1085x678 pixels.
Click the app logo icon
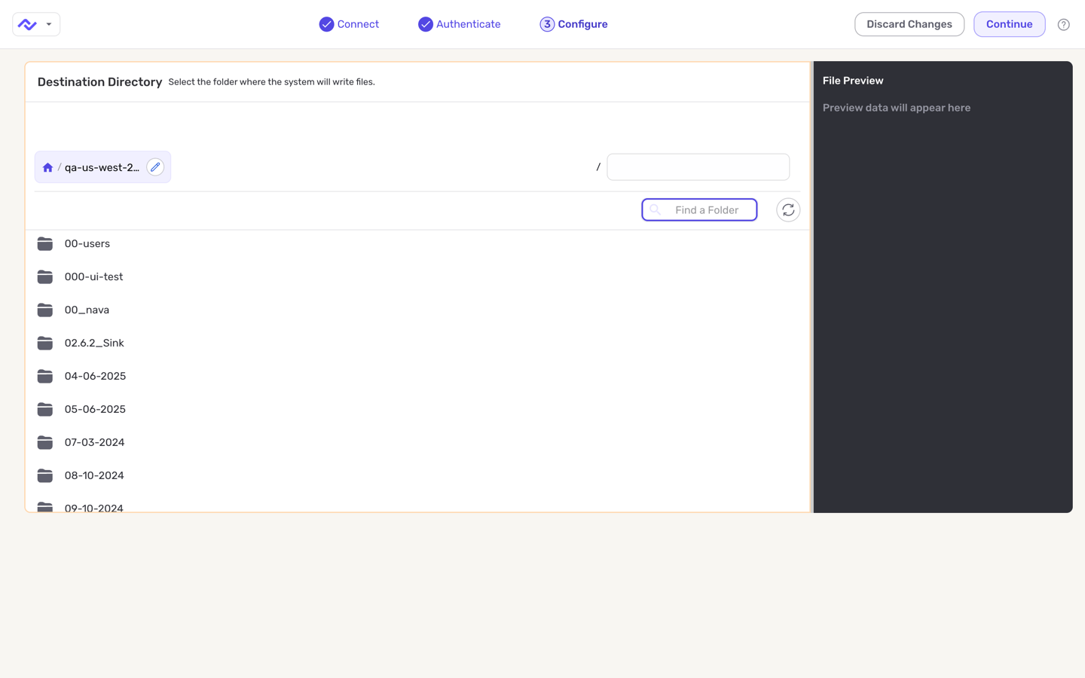[x=27, y=24]
